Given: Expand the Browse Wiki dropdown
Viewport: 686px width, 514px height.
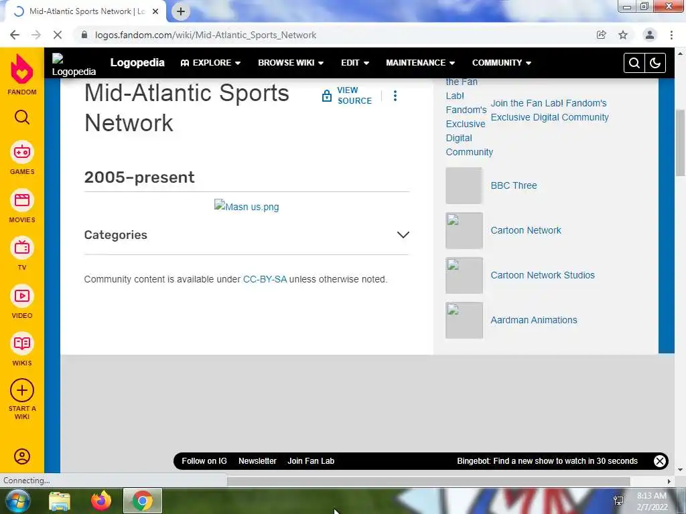Looking at the screenshot, I should pyautogui.click(x=291, y=63).
